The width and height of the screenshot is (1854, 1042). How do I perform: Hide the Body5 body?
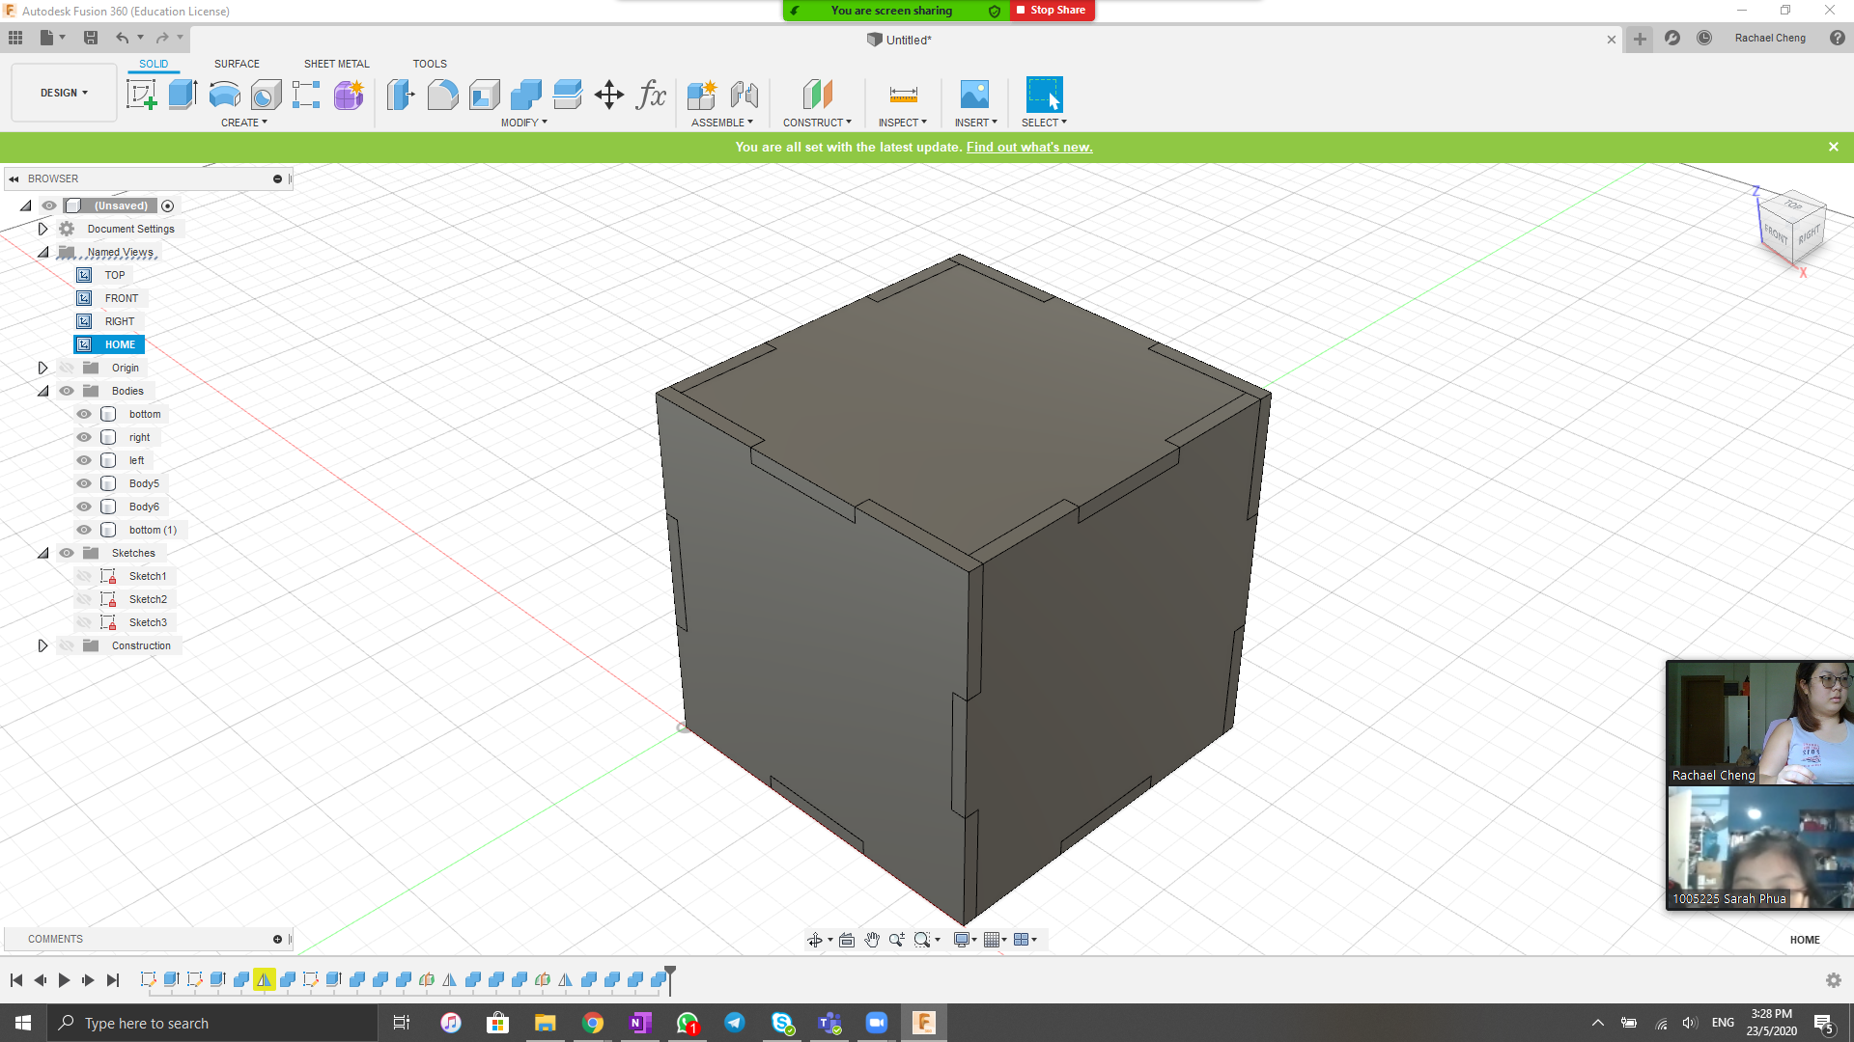84,483
